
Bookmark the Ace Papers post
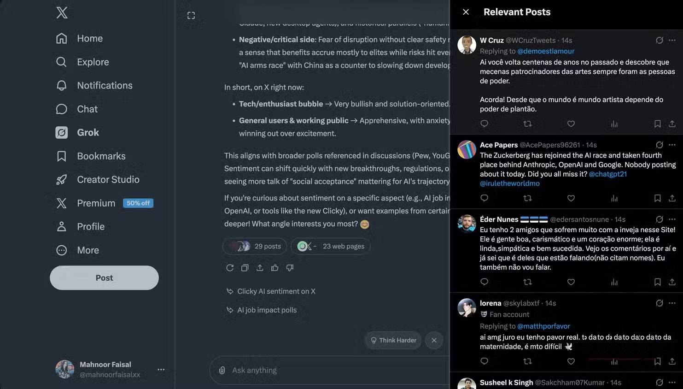[x=657, y=198]
